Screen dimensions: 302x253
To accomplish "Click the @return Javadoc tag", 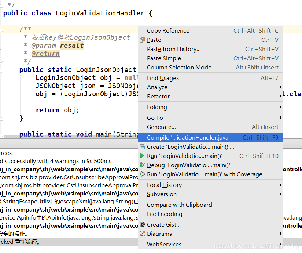I will pyautogui.click(x=46, y=54).
